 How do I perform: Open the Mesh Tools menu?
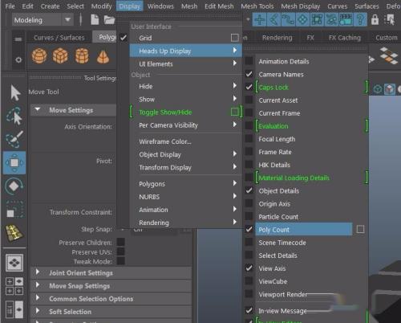pos(257,6)
